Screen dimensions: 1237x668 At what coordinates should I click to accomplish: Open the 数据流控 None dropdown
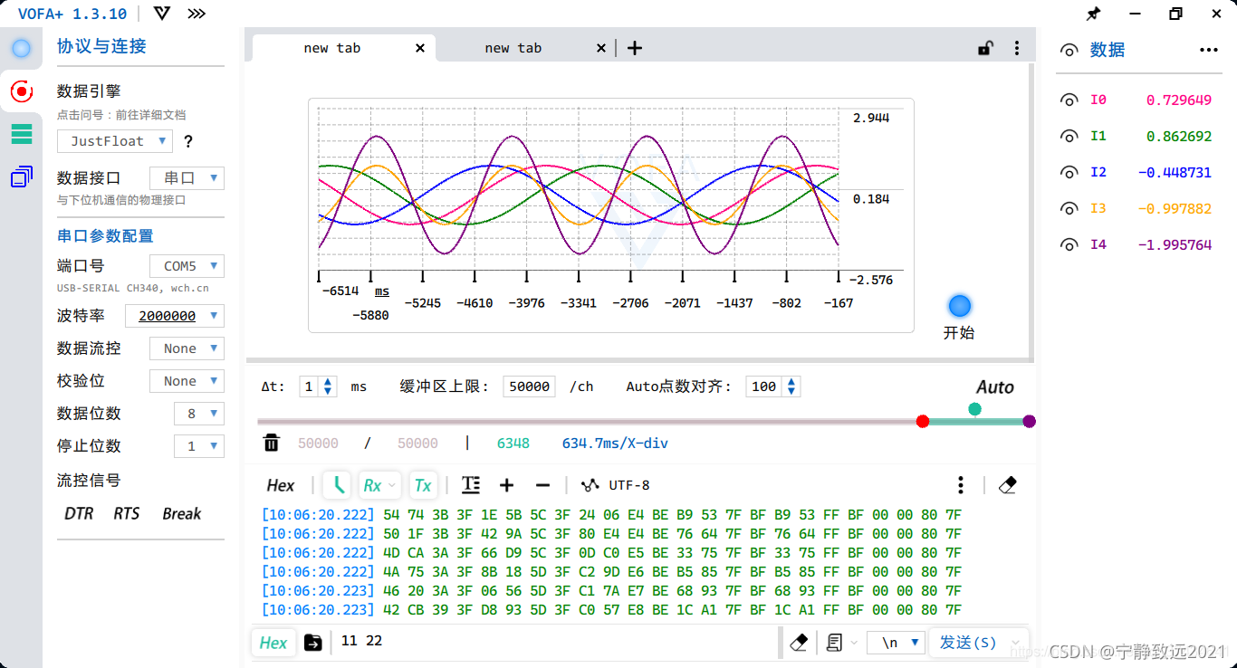(187, 348)
